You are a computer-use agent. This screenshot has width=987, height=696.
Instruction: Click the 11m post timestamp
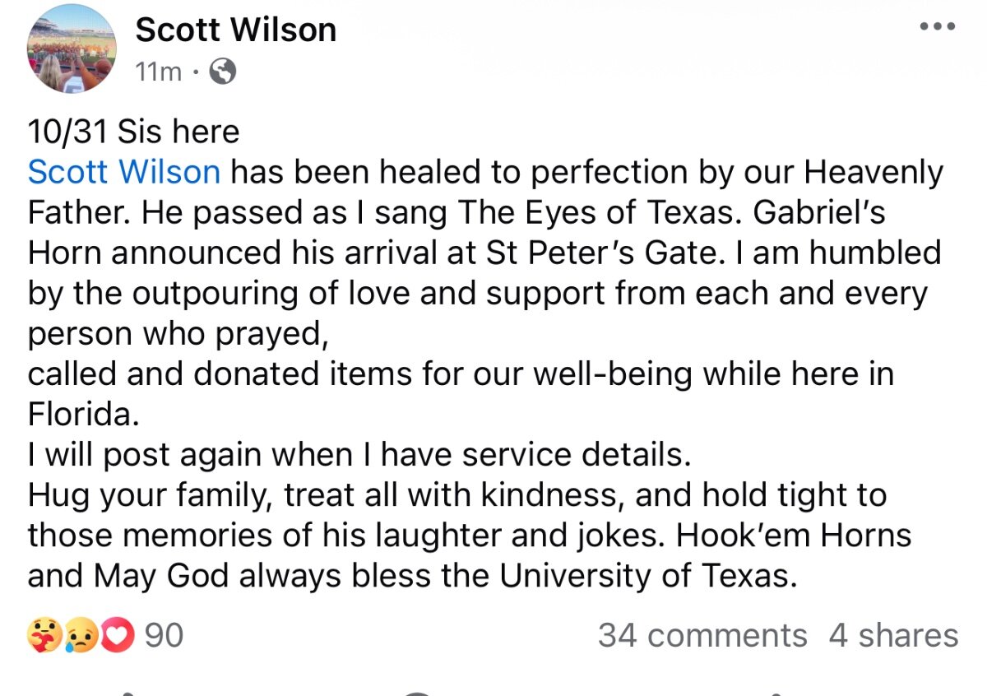[x=158, y=72]
